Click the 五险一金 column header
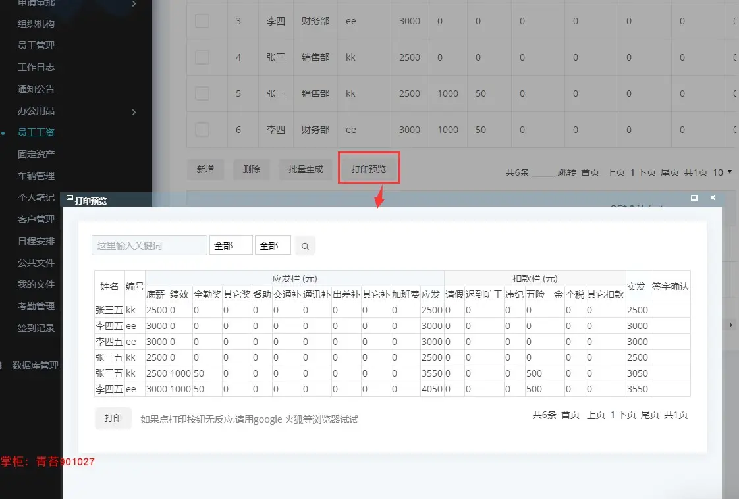Image resolution: width=739 pixels, height=499 pixels. pos(545,294)
